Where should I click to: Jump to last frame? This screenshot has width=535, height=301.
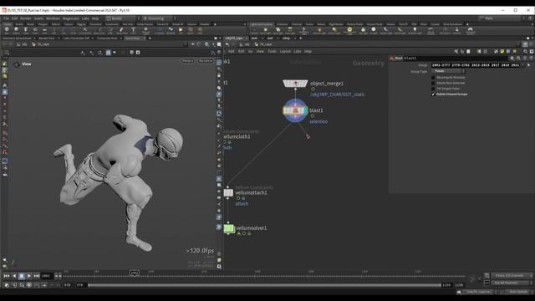pos(37,276)
